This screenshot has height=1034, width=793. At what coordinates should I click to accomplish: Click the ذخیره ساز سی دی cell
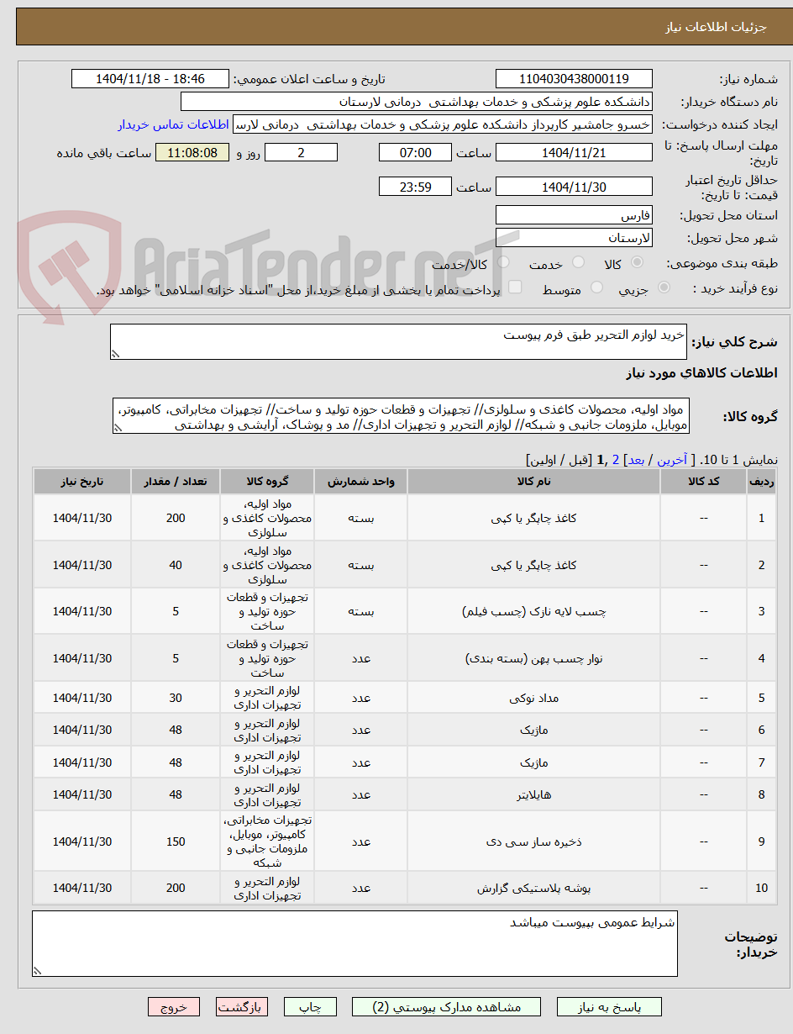[x=533, y=841]
